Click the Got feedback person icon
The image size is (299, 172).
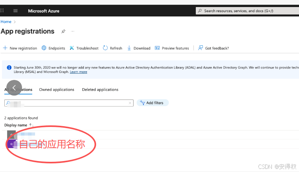click(201, 48)
